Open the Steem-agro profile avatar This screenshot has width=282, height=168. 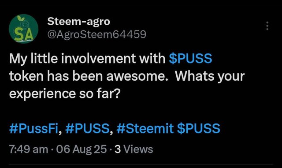(23, 29)
